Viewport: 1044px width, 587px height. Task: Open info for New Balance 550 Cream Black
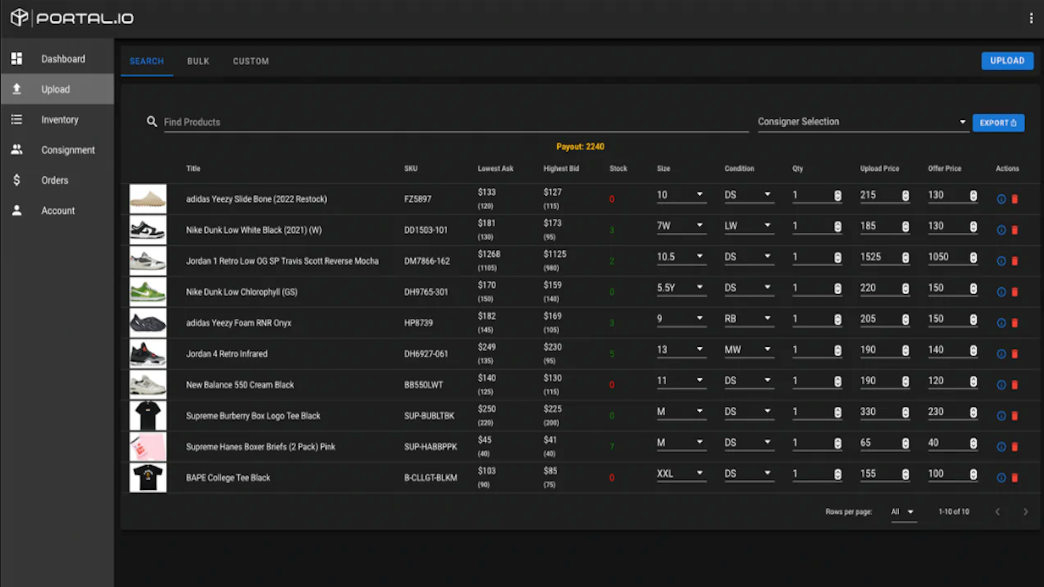point(1001,385)
